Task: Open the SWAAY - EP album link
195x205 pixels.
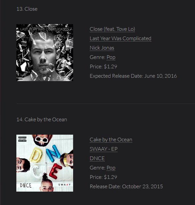Action: point(104,149)
